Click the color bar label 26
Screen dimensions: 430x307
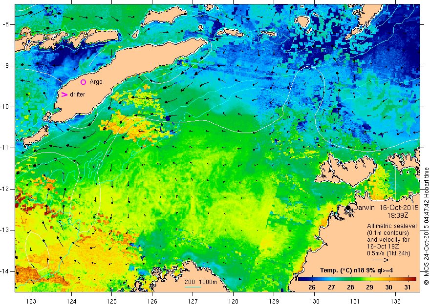coord(312,288)
